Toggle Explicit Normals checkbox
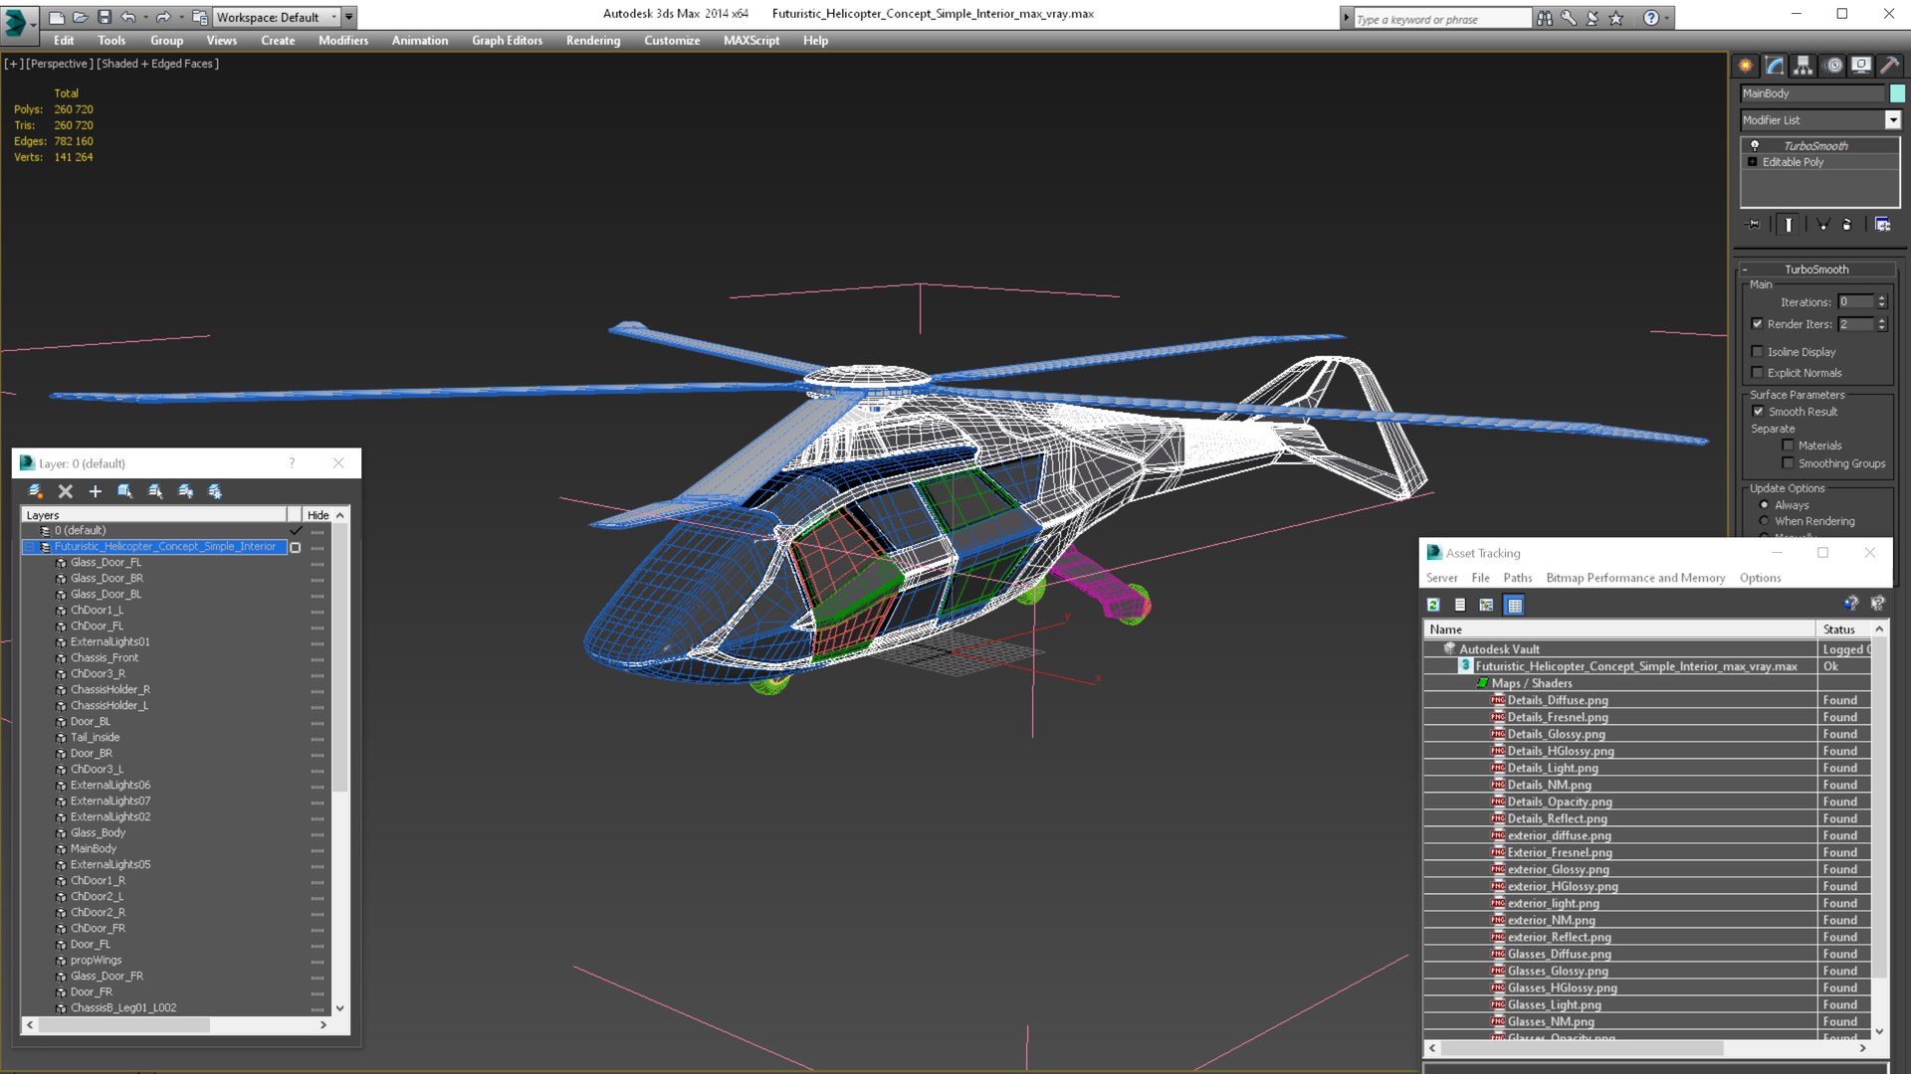Screen dimensions: 1911x1074 (x=1758, y=373)
